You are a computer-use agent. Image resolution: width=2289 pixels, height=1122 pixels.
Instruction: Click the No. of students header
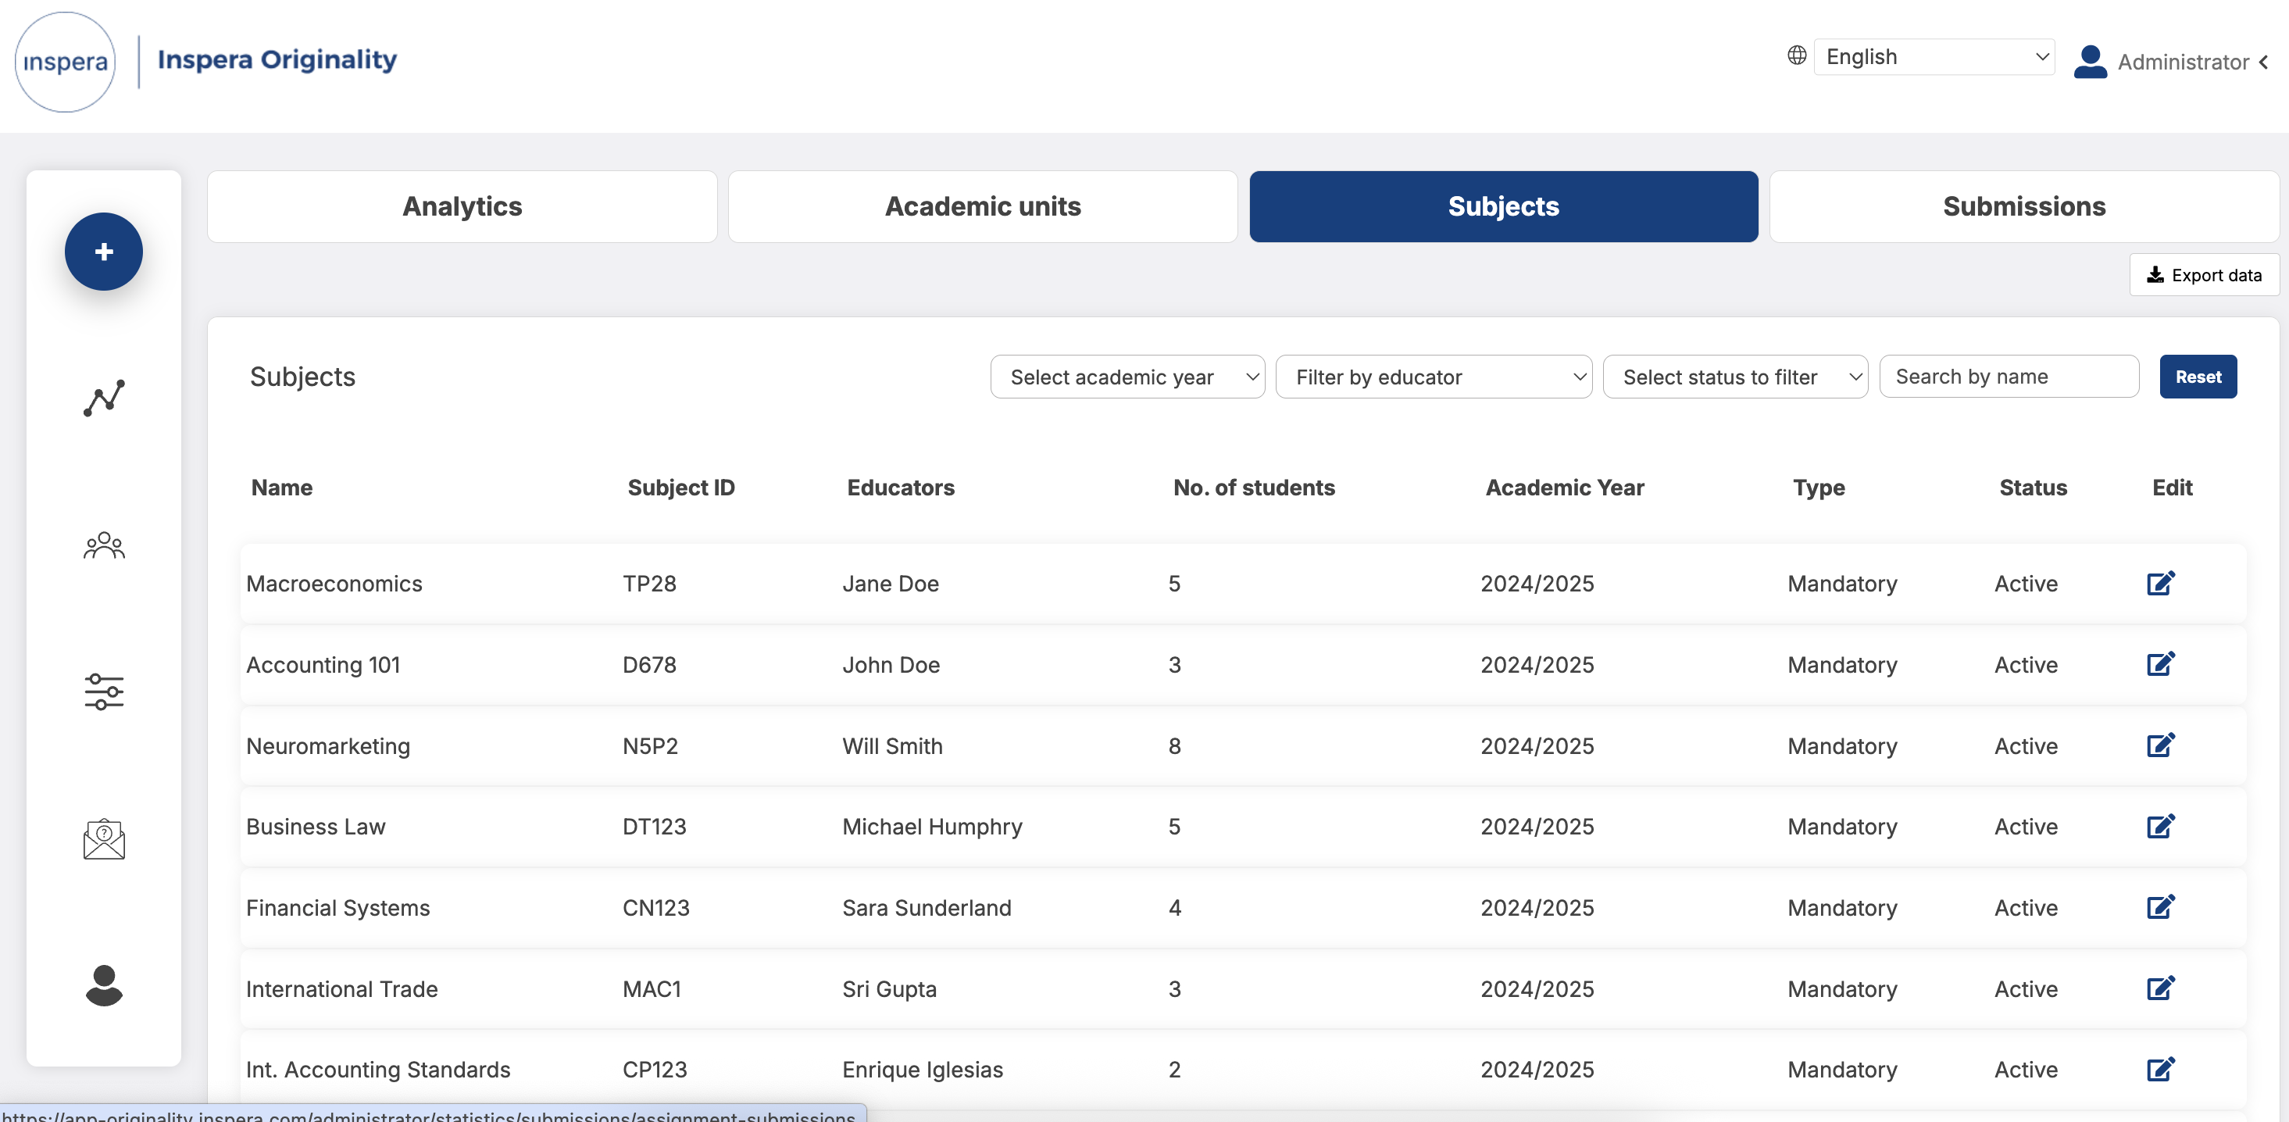pos(1254,488)
